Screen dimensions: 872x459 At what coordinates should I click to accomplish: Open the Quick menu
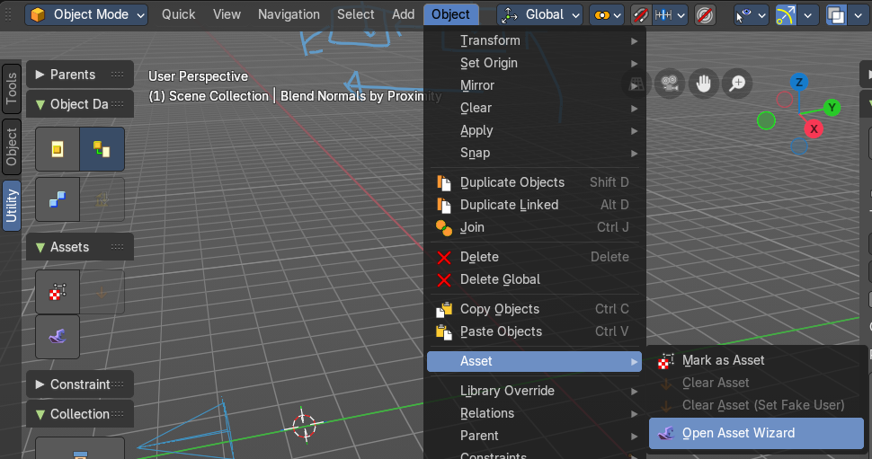coord(178,14)
